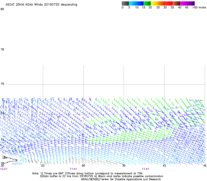207x181 pixels.
Task: Click the green 15-20 knots color segment
Action: [147, 3]
